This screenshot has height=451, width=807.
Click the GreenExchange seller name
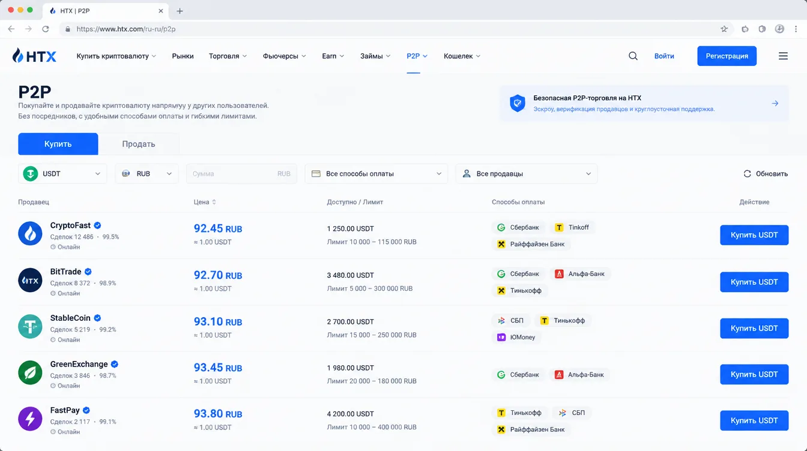[x=79, y=364]
